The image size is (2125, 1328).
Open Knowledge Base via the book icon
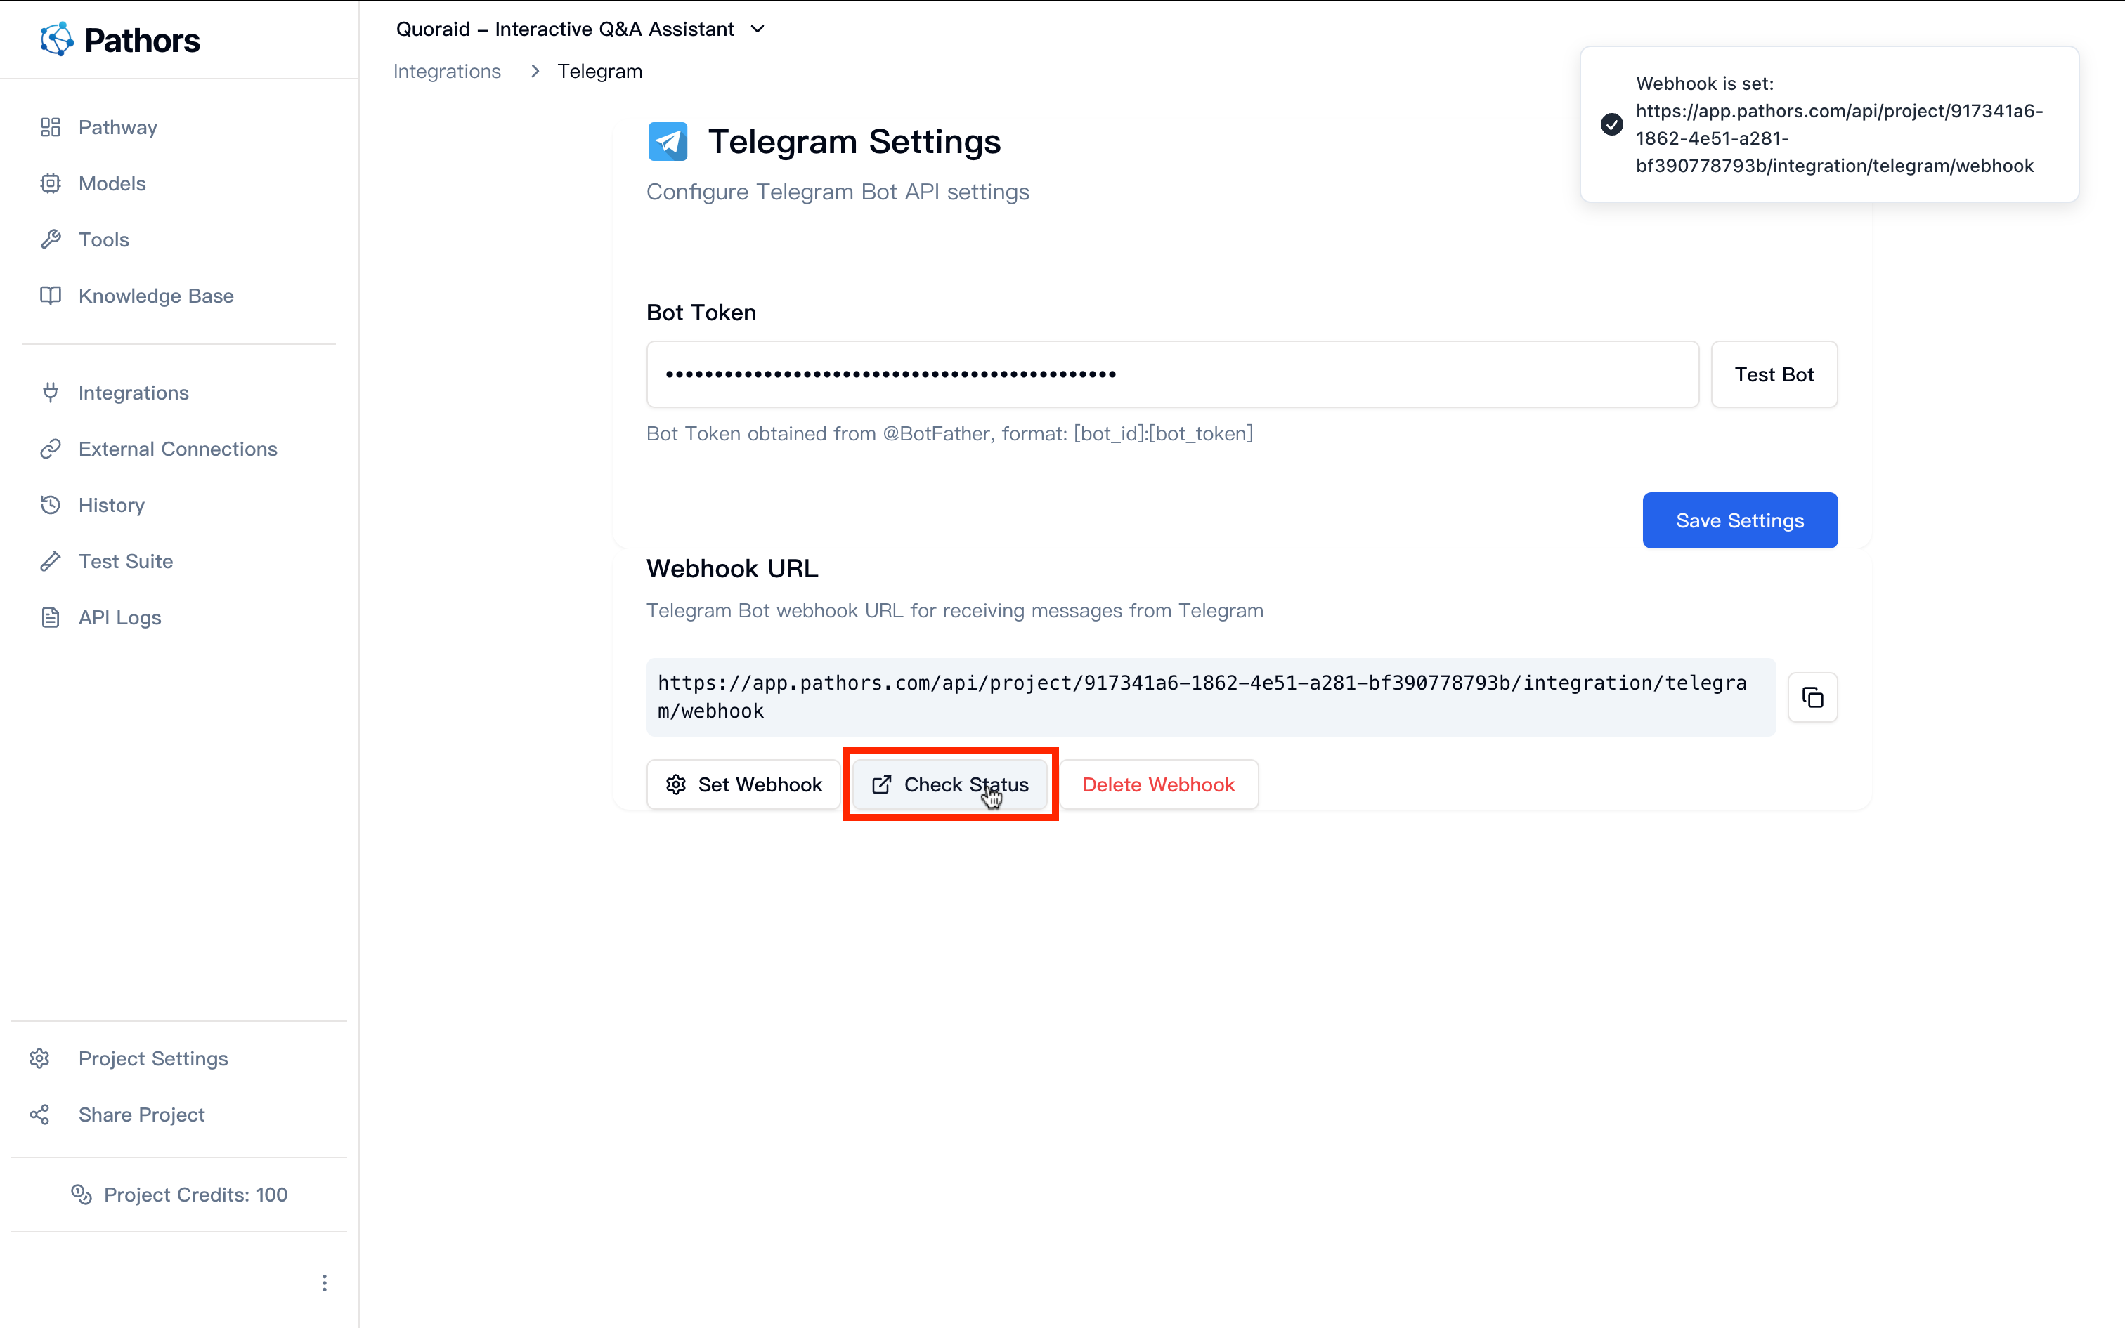pyautogui.click(x=50, y=295)
